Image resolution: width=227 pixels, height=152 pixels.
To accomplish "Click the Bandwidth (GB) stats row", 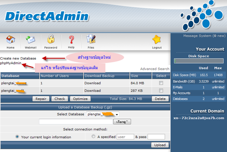I will 198,81.
